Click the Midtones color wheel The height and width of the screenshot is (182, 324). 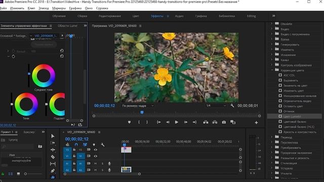[44, 75]
